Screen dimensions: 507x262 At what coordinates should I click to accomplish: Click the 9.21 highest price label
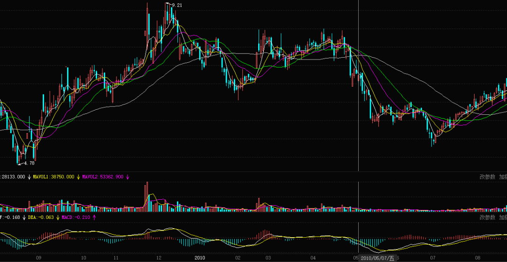tap(177, 5)
